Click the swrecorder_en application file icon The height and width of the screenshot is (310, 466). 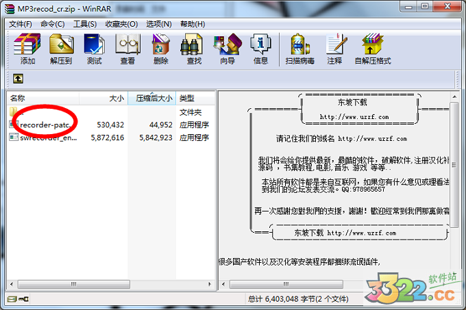[14, 137]
